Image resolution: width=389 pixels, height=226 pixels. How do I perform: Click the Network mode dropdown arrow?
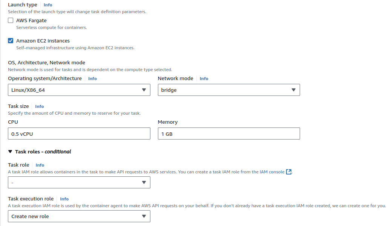294,90
